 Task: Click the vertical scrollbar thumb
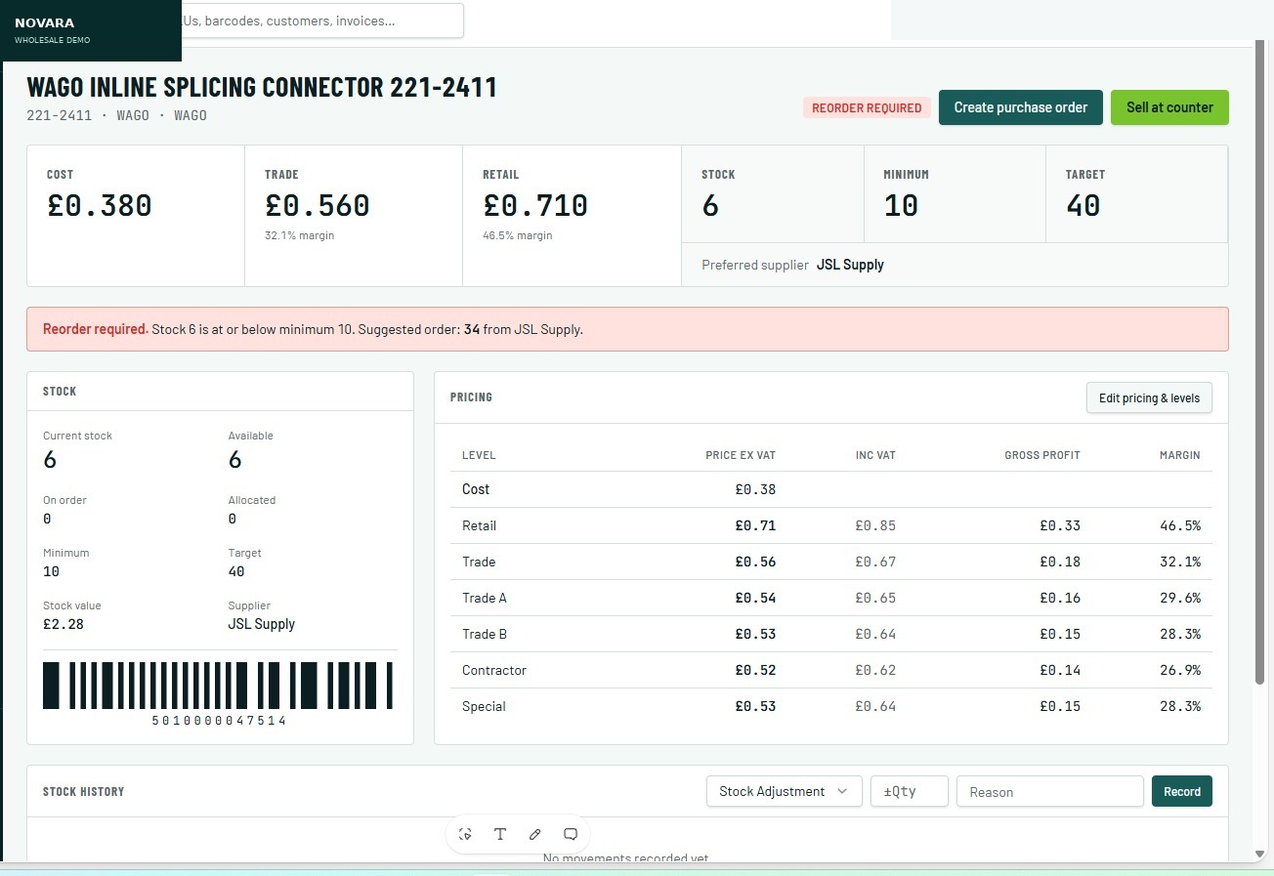tap(1259, 361)
